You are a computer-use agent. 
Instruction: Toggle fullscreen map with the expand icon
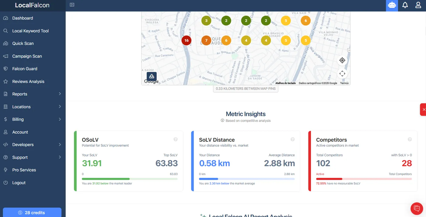click(x=342, y=73)
